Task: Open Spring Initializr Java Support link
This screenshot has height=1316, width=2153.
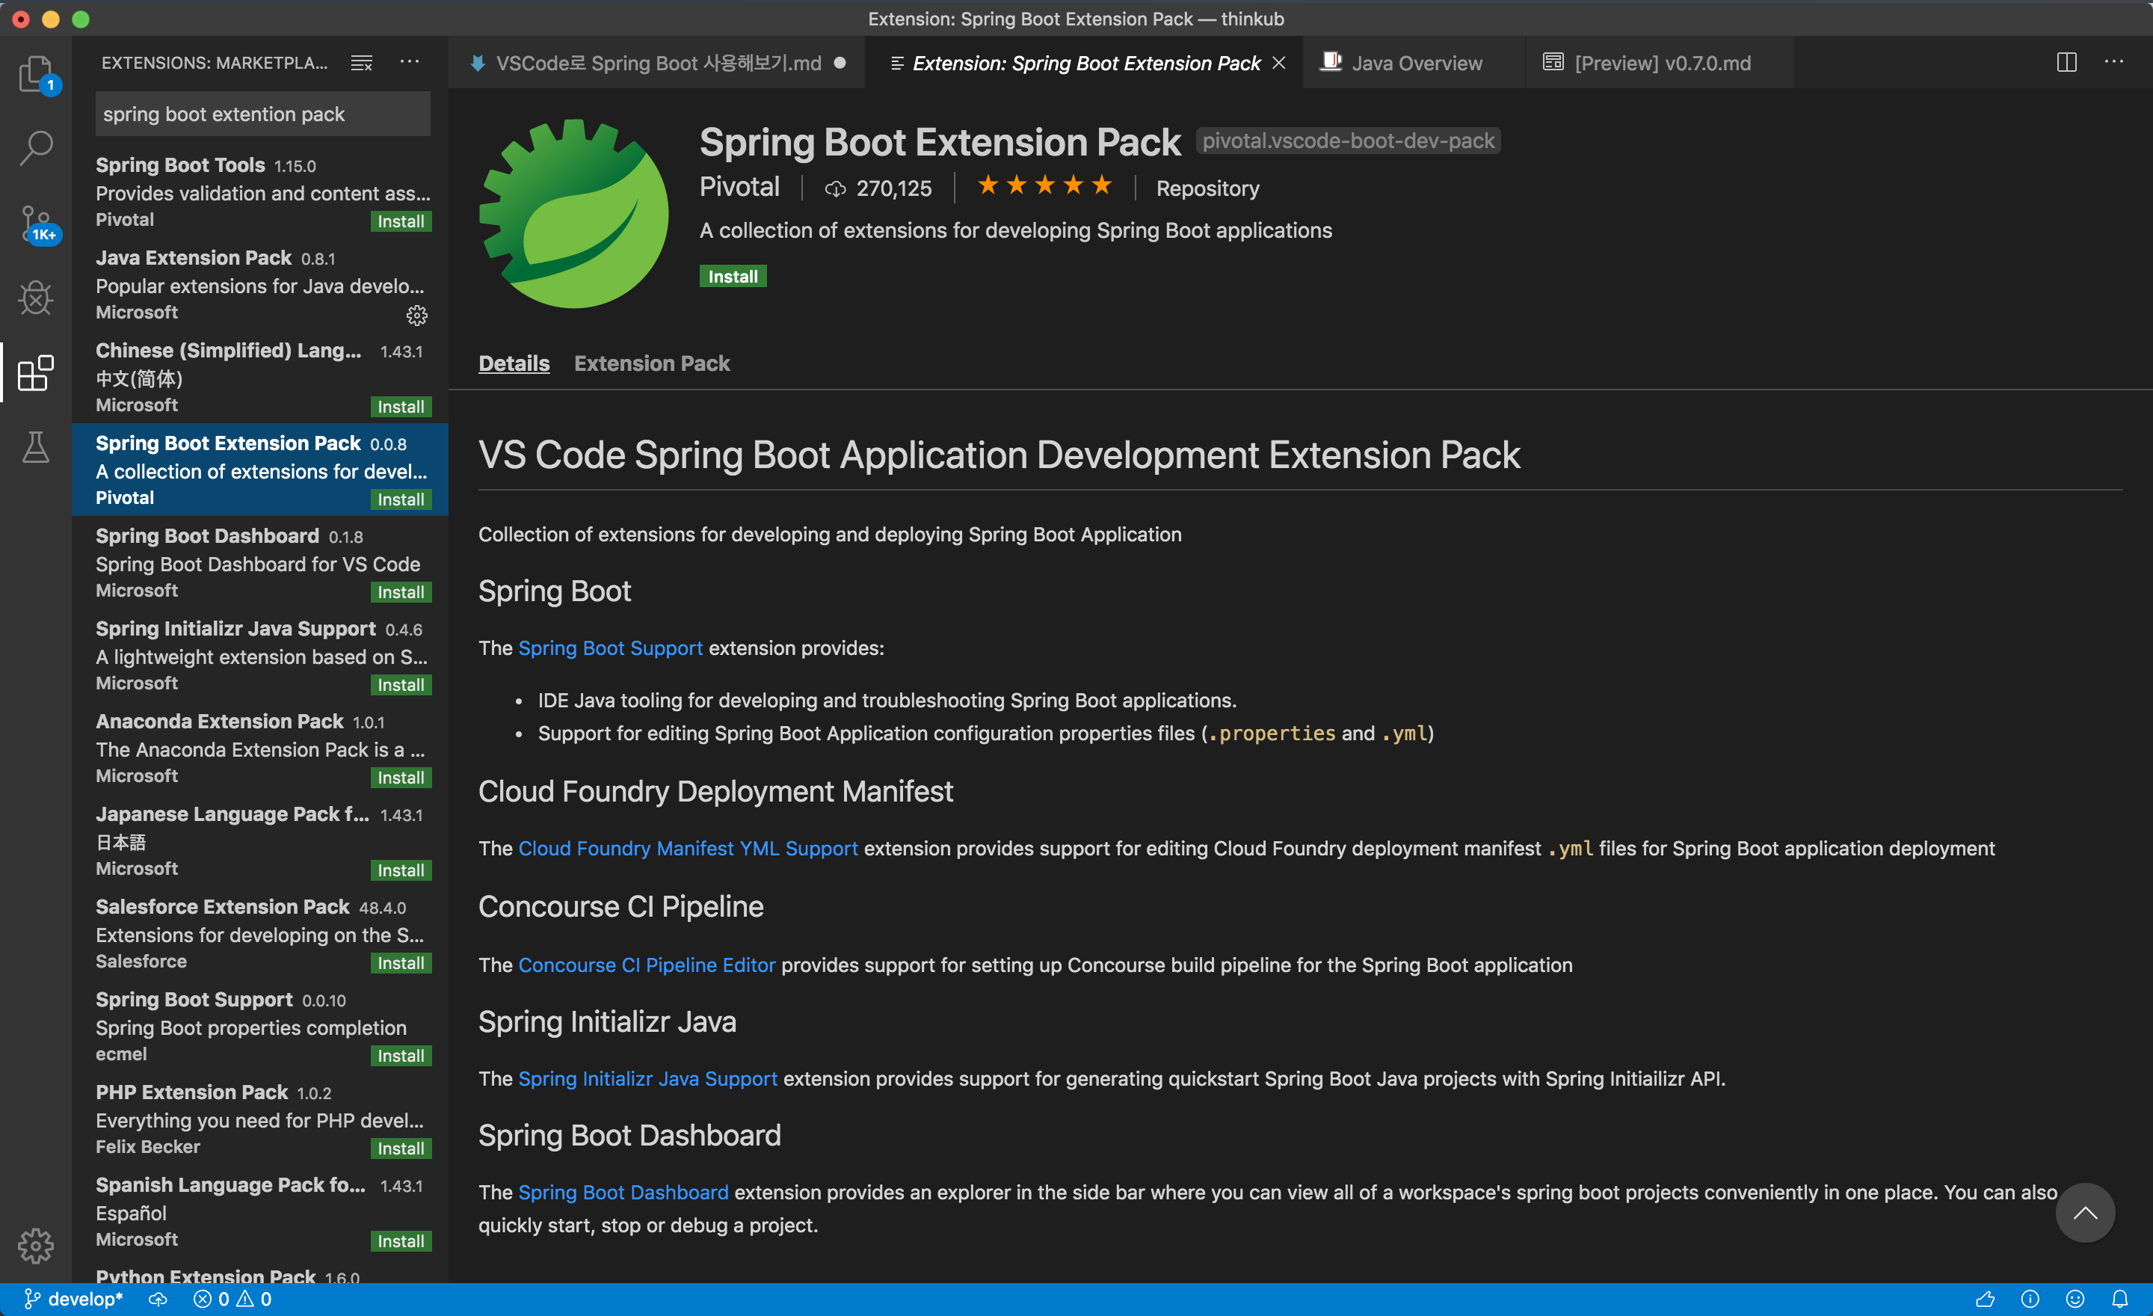Action: pos(647,1077)
